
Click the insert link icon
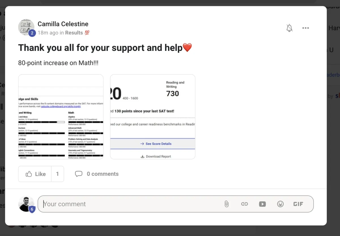(x=244, y=204)
